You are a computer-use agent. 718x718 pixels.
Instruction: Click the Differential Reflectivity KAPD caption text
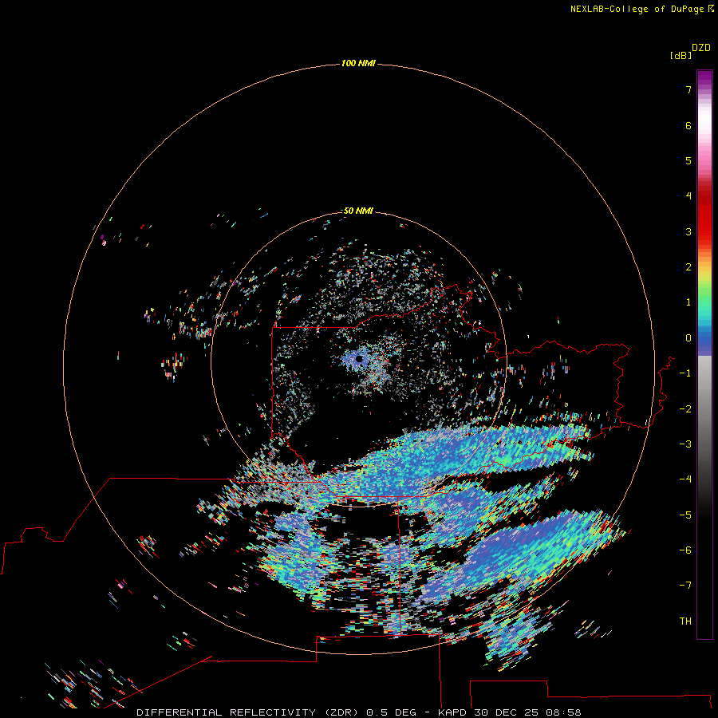(359, 712)
